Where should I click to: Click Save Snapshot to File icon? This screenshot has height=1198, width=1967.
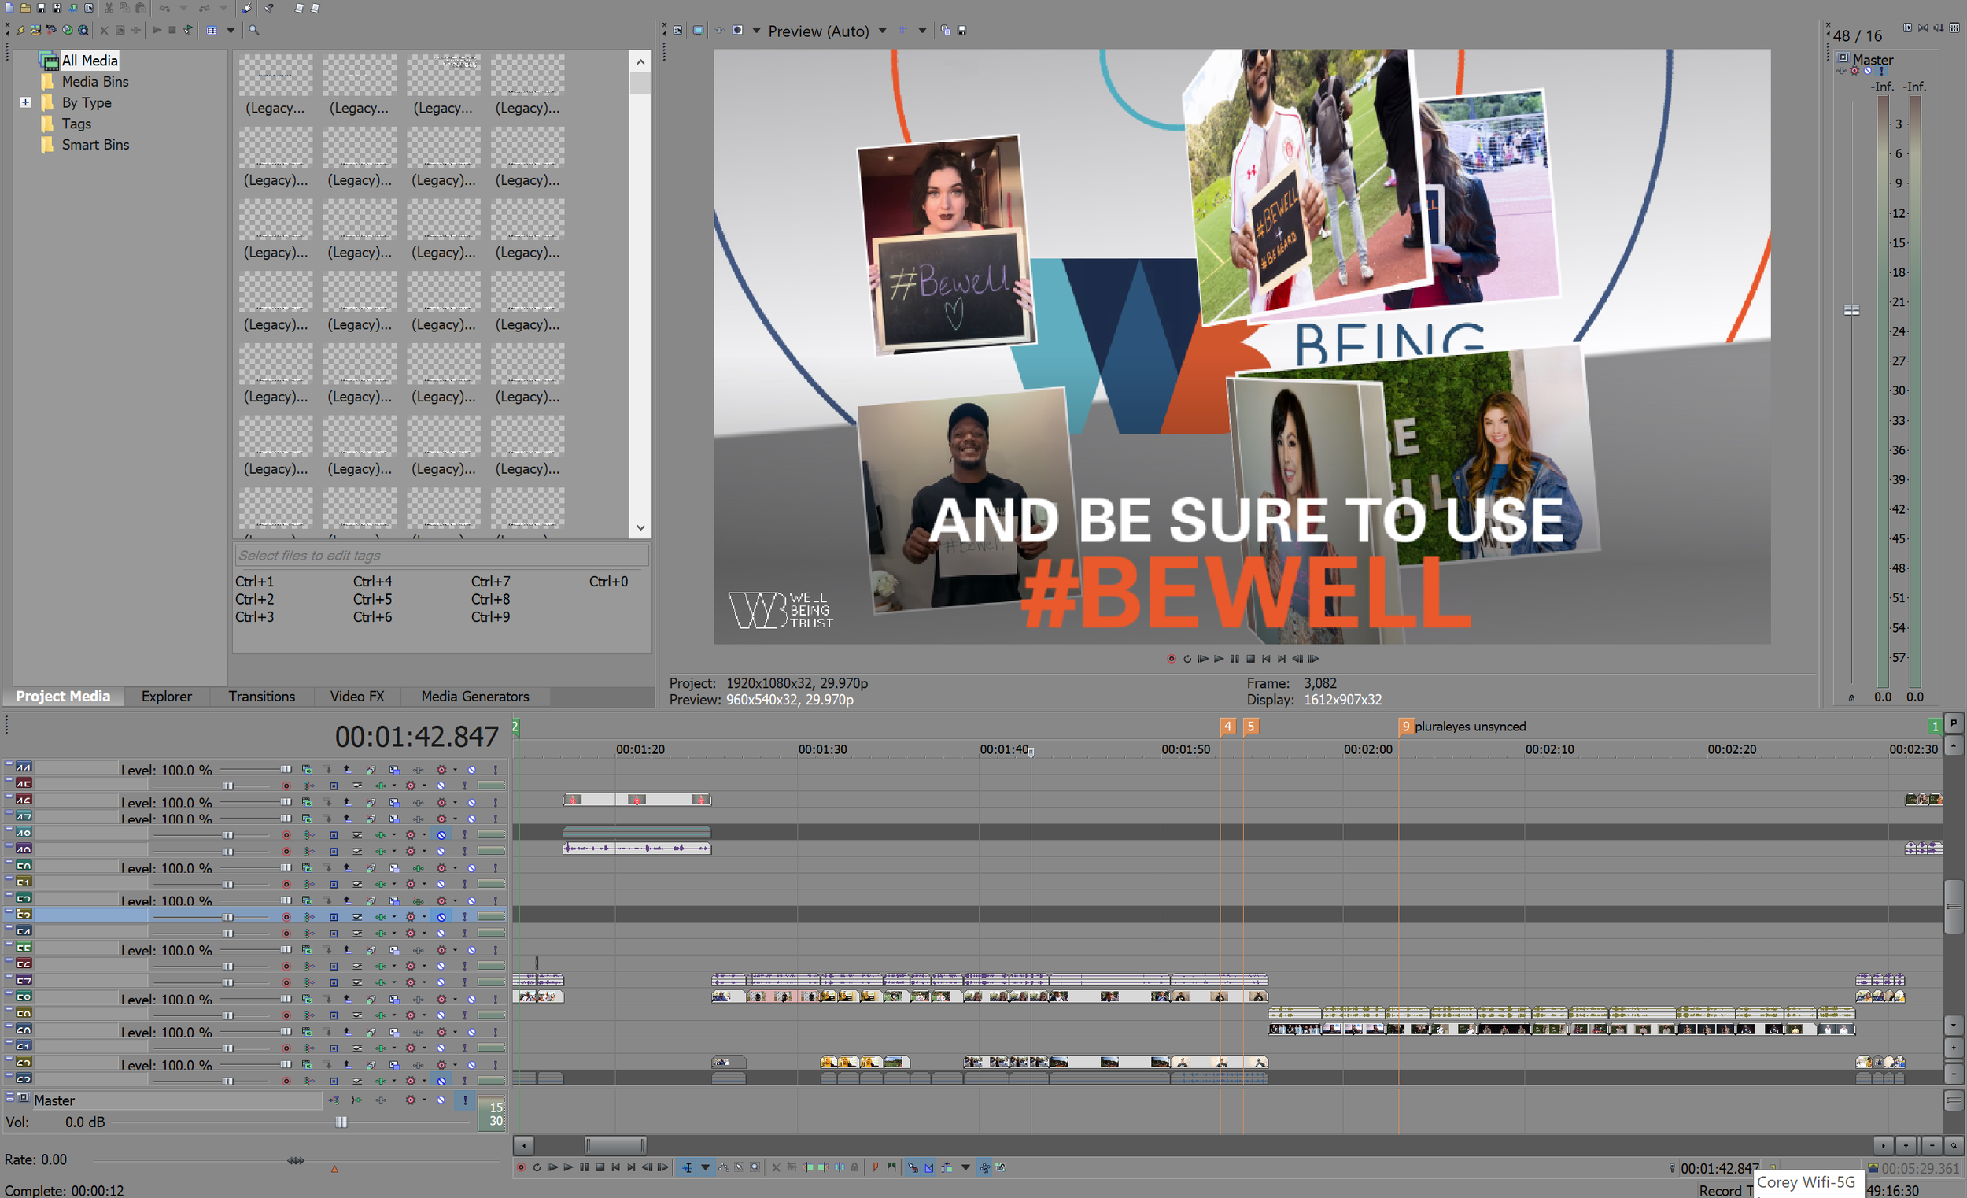(x=963, y=31)
